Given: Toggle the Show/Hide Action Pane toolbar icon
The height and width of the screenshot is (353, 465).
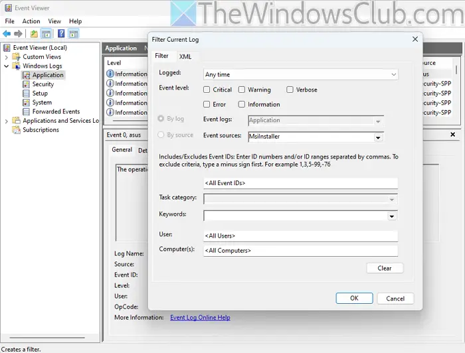Looking at the screenshot, I should point(74,34).
